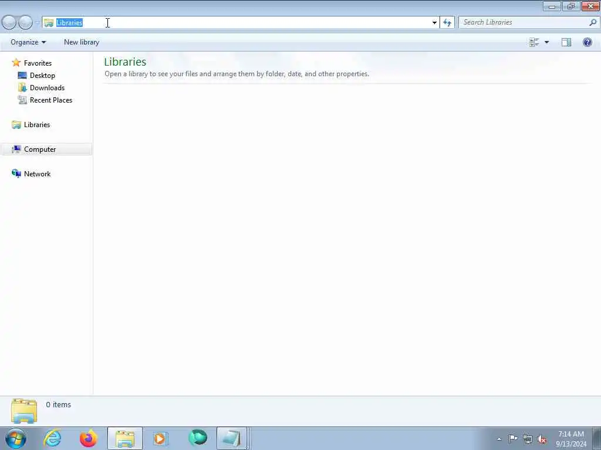Open the Windows Start menu

coord(16,438)
